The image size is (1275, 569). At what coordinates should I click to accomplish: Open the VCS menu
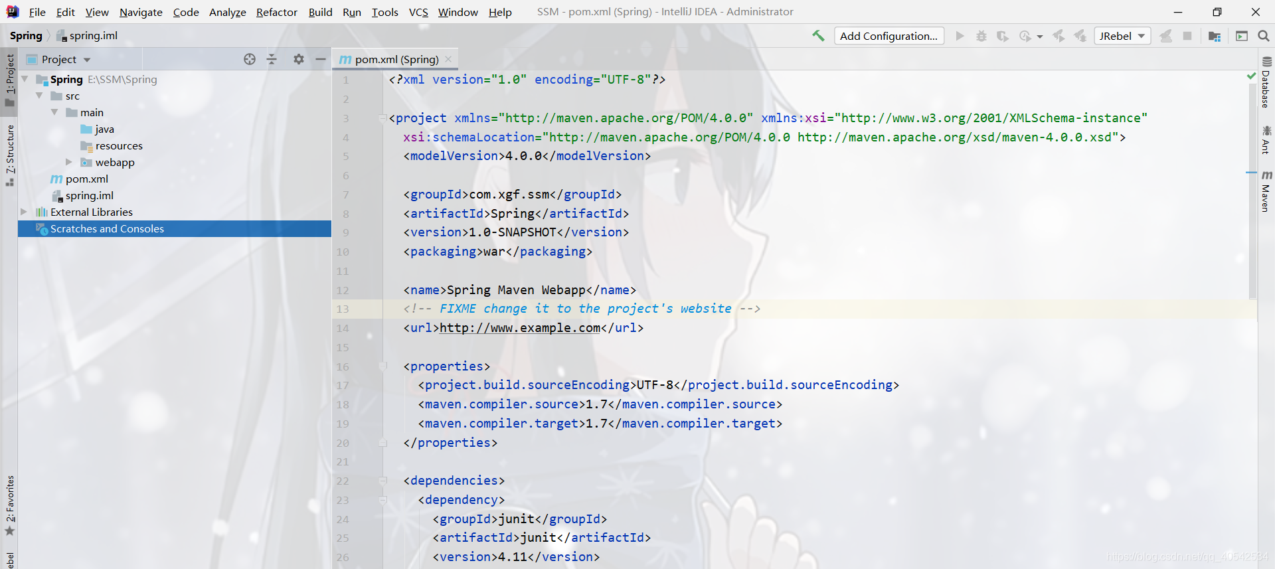pos(418,12)
